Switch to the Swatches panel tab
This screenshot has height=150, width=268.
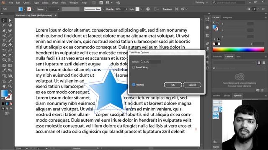(217, 57)
